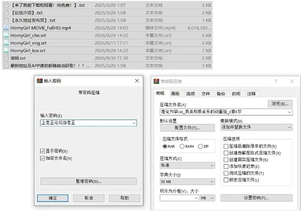Click the subtitle icon of HornyGirl_kor.srt
The width and height of the screenshot is (301, 211).
[x=6, y=50]
